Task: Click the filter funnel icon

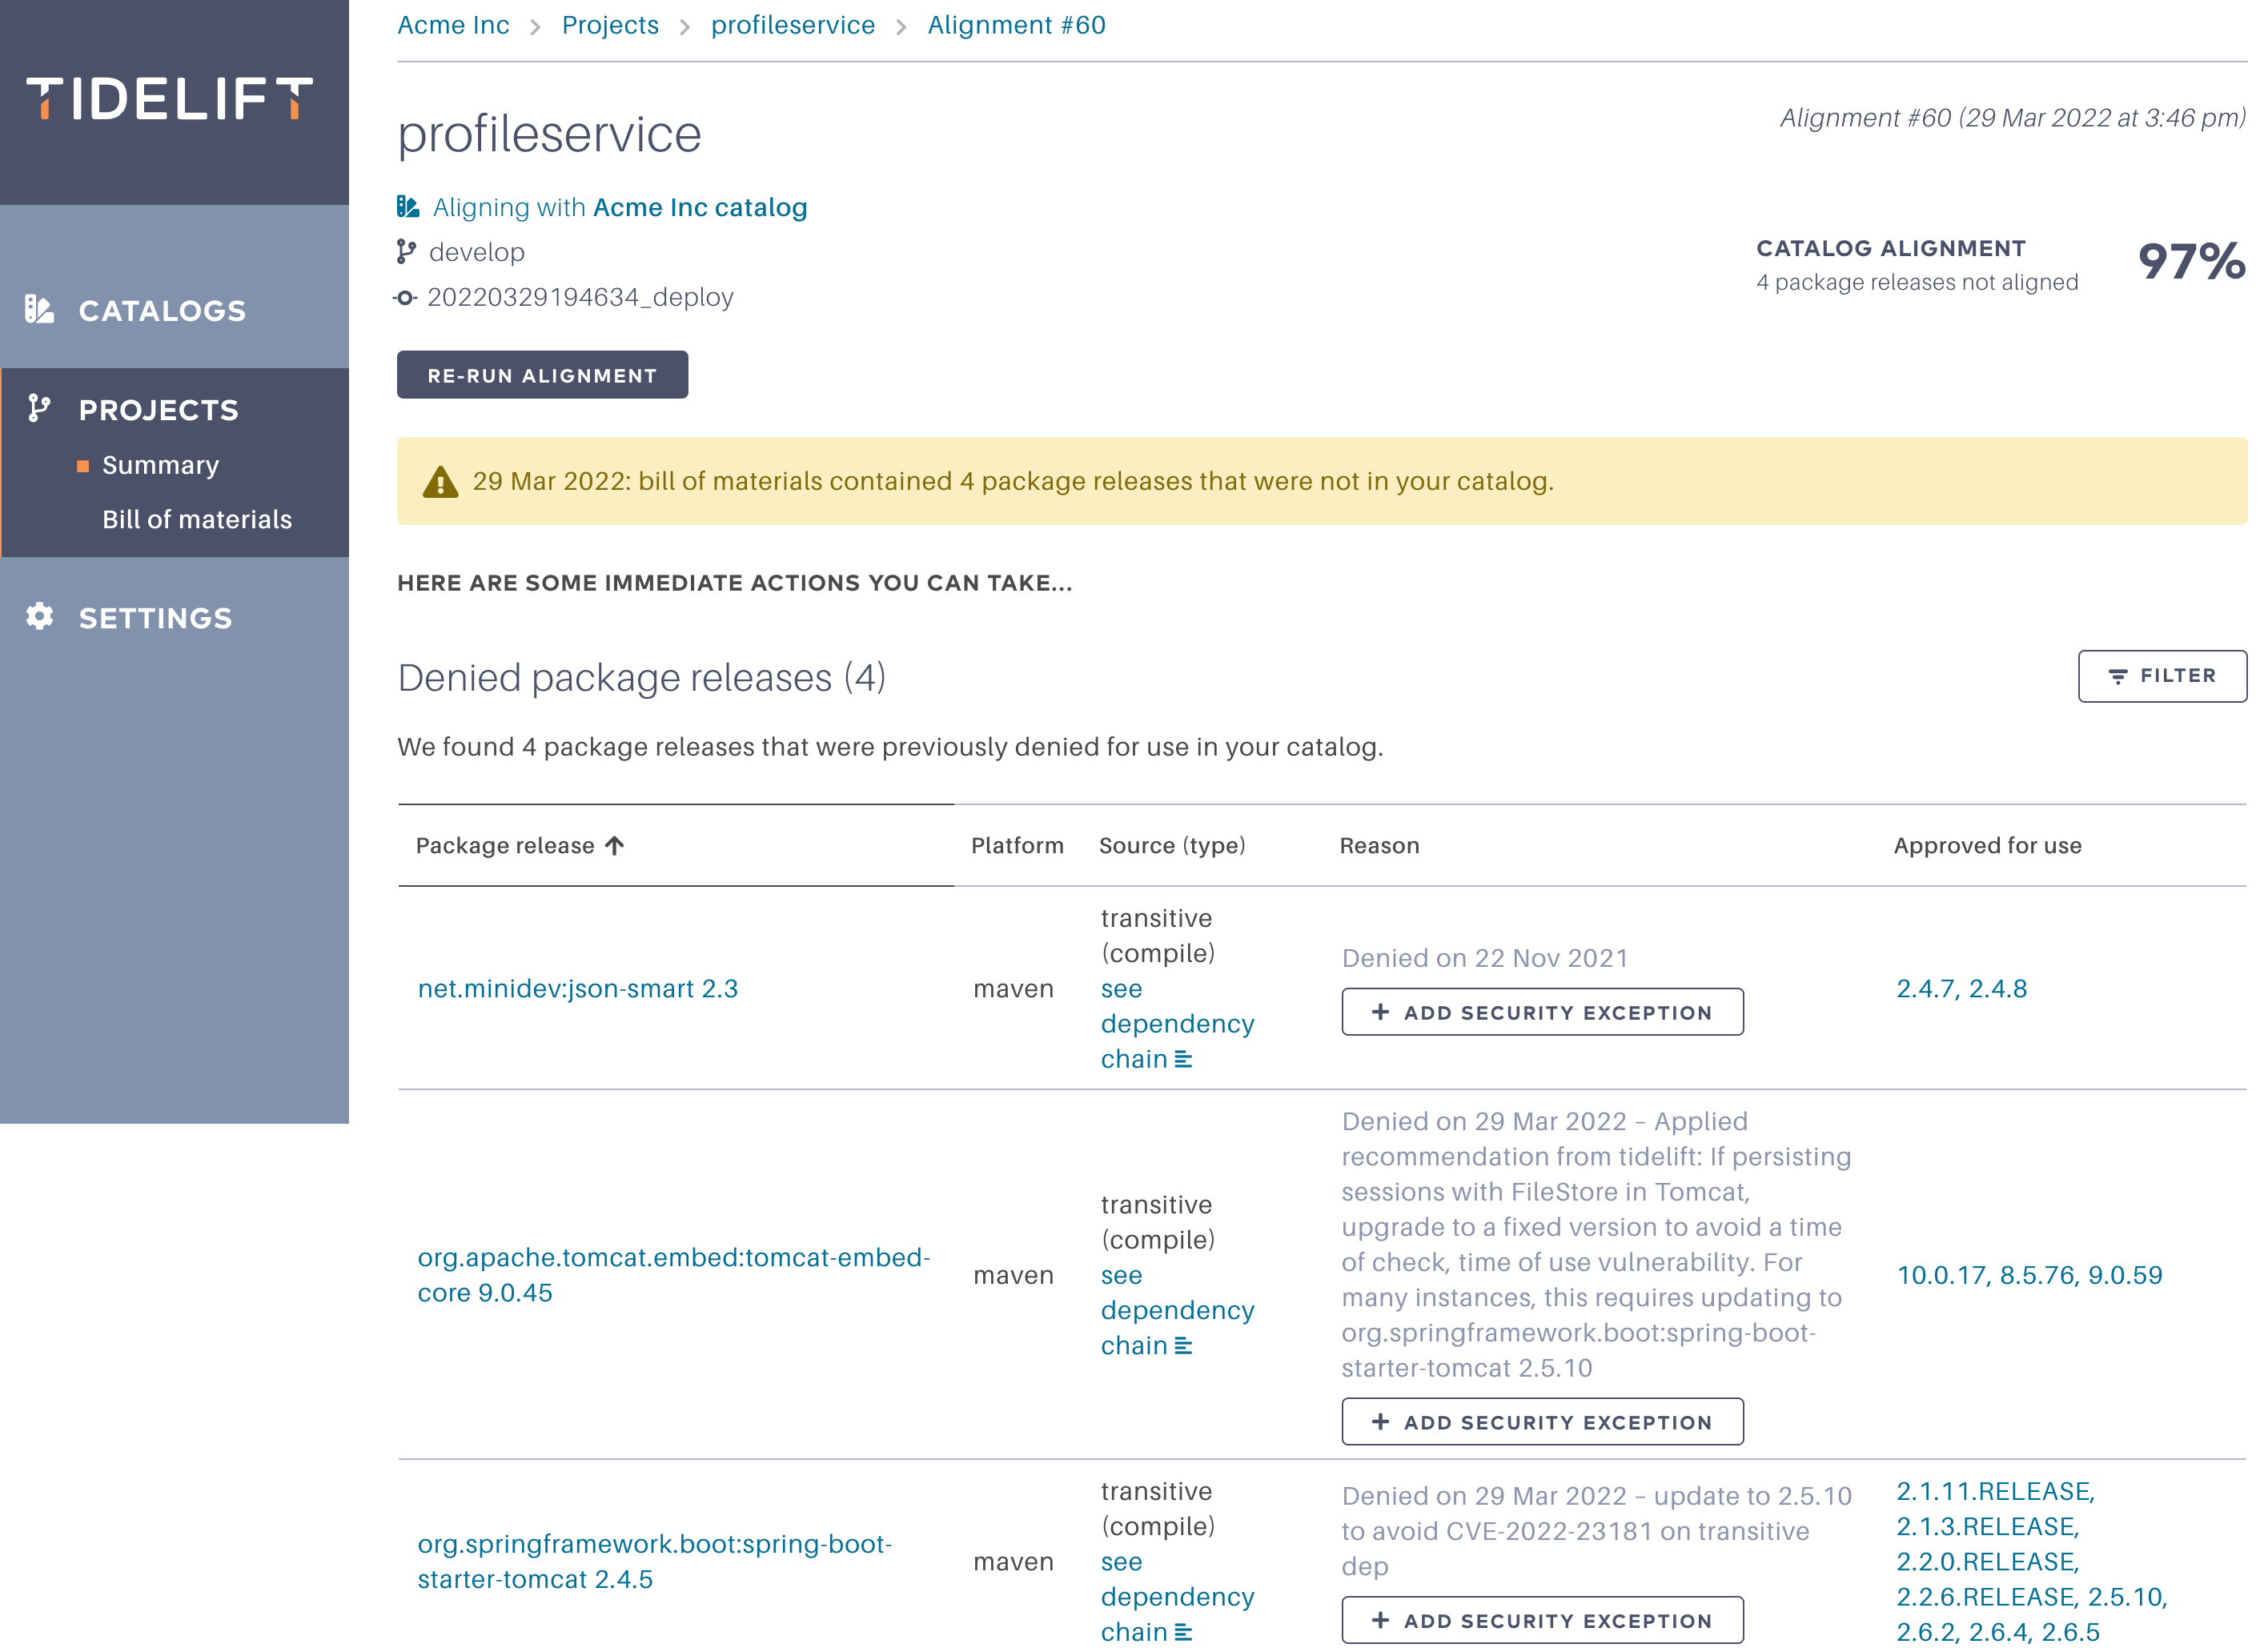Action: 2118,677
